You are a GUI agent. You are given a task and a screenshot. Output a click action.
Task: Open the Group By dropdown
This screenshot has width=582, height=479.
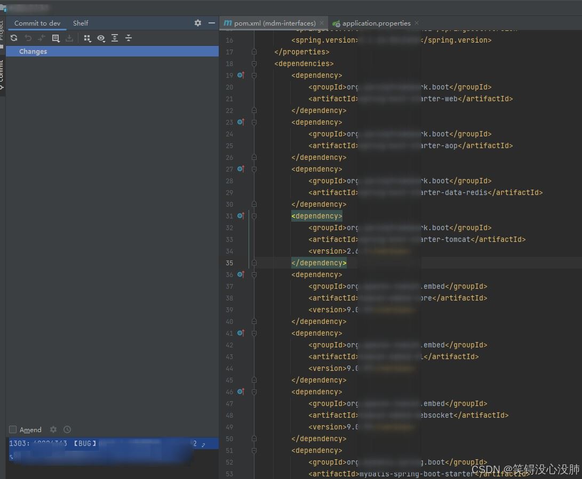87,38
